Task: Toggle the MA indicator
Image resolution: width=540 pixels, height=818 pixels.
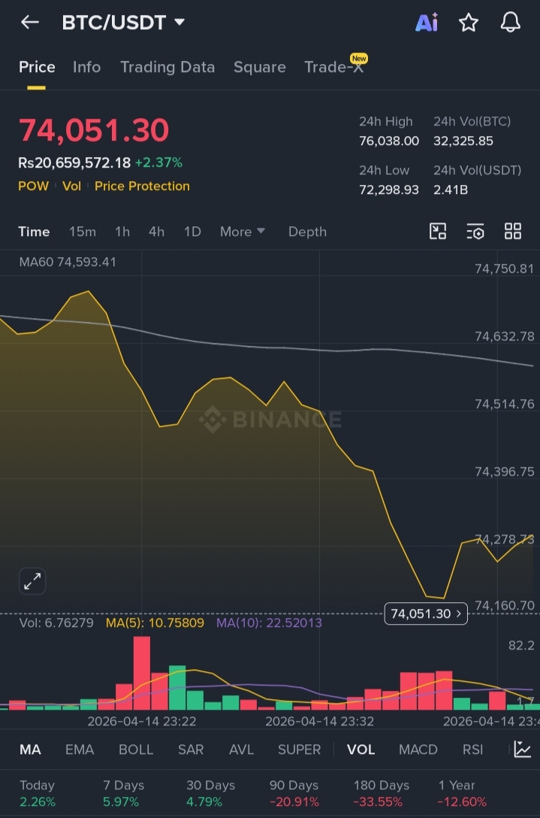Action: coord(30,750)
